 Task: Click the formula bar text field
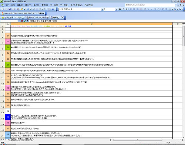click(x=107, y=21)
